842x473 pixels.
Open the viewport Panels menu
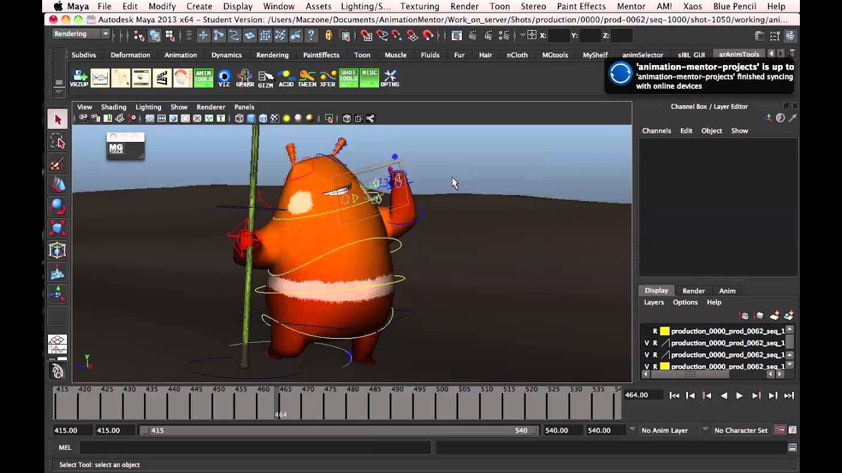pyautogui.click(x=244, y=107)
